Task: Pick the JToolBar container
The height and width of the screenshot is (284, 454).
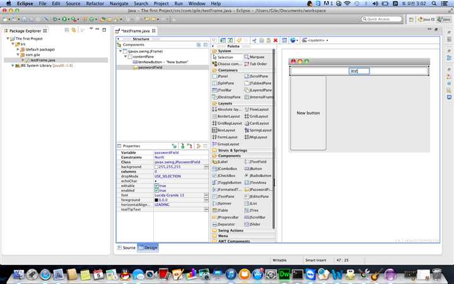Action: [222, 90]
